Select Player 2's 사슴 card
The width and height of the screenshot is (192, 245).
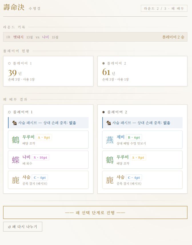pyautogui.click(x=142, y=180)
